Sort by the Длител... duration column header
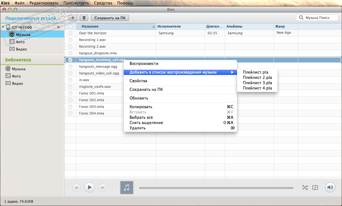 tap(215, 26)
